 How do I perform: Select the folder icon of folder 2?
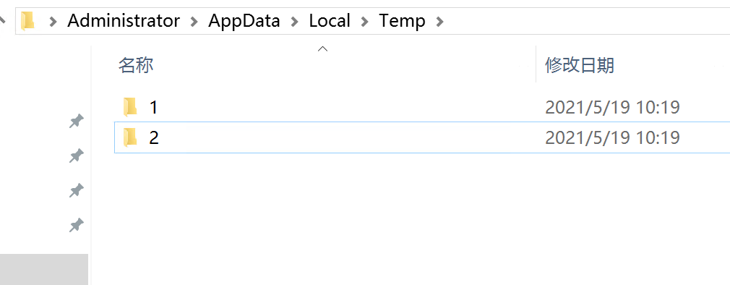130,137
